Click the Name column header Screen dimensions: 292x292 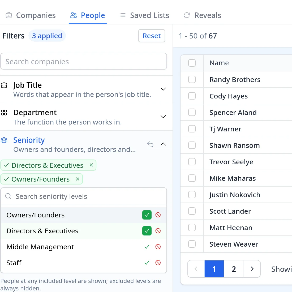point(219,63)
